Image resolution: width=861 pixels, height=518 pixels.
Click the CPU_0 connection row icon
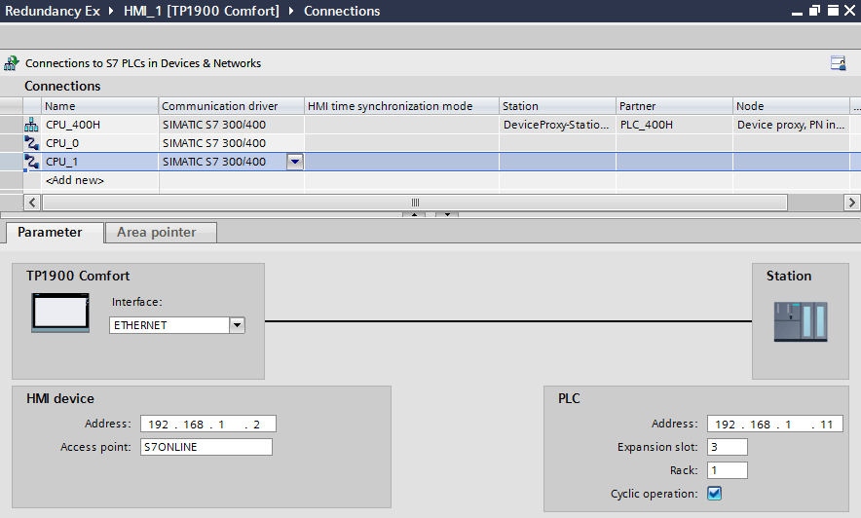point(31,143)
